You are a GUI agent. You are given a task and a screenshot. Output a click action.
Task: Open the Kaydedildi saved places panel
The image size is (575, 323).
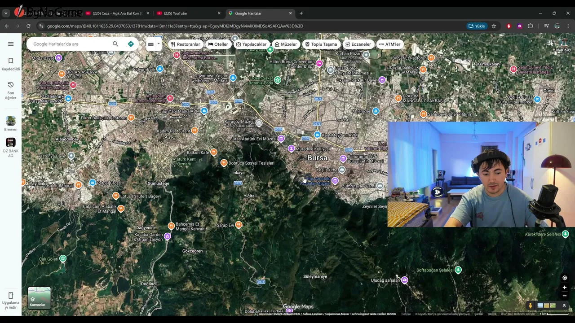coord(11,64)
